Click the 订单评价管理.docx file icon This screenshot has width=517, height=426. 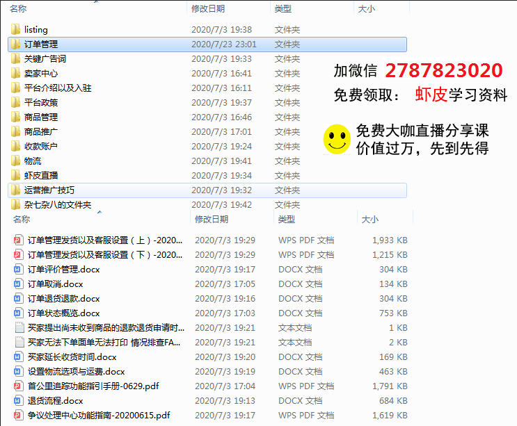pyautogui.click(x=19, y=270)
